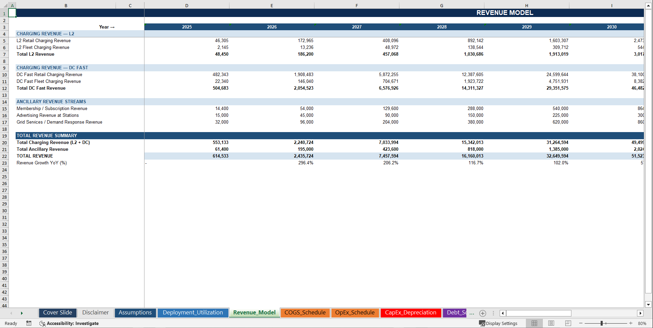Viewport: 653px width, 328px height.
Task: Expand hidden tabs with Debt_Sc sheet
Action: coord(456,313)
